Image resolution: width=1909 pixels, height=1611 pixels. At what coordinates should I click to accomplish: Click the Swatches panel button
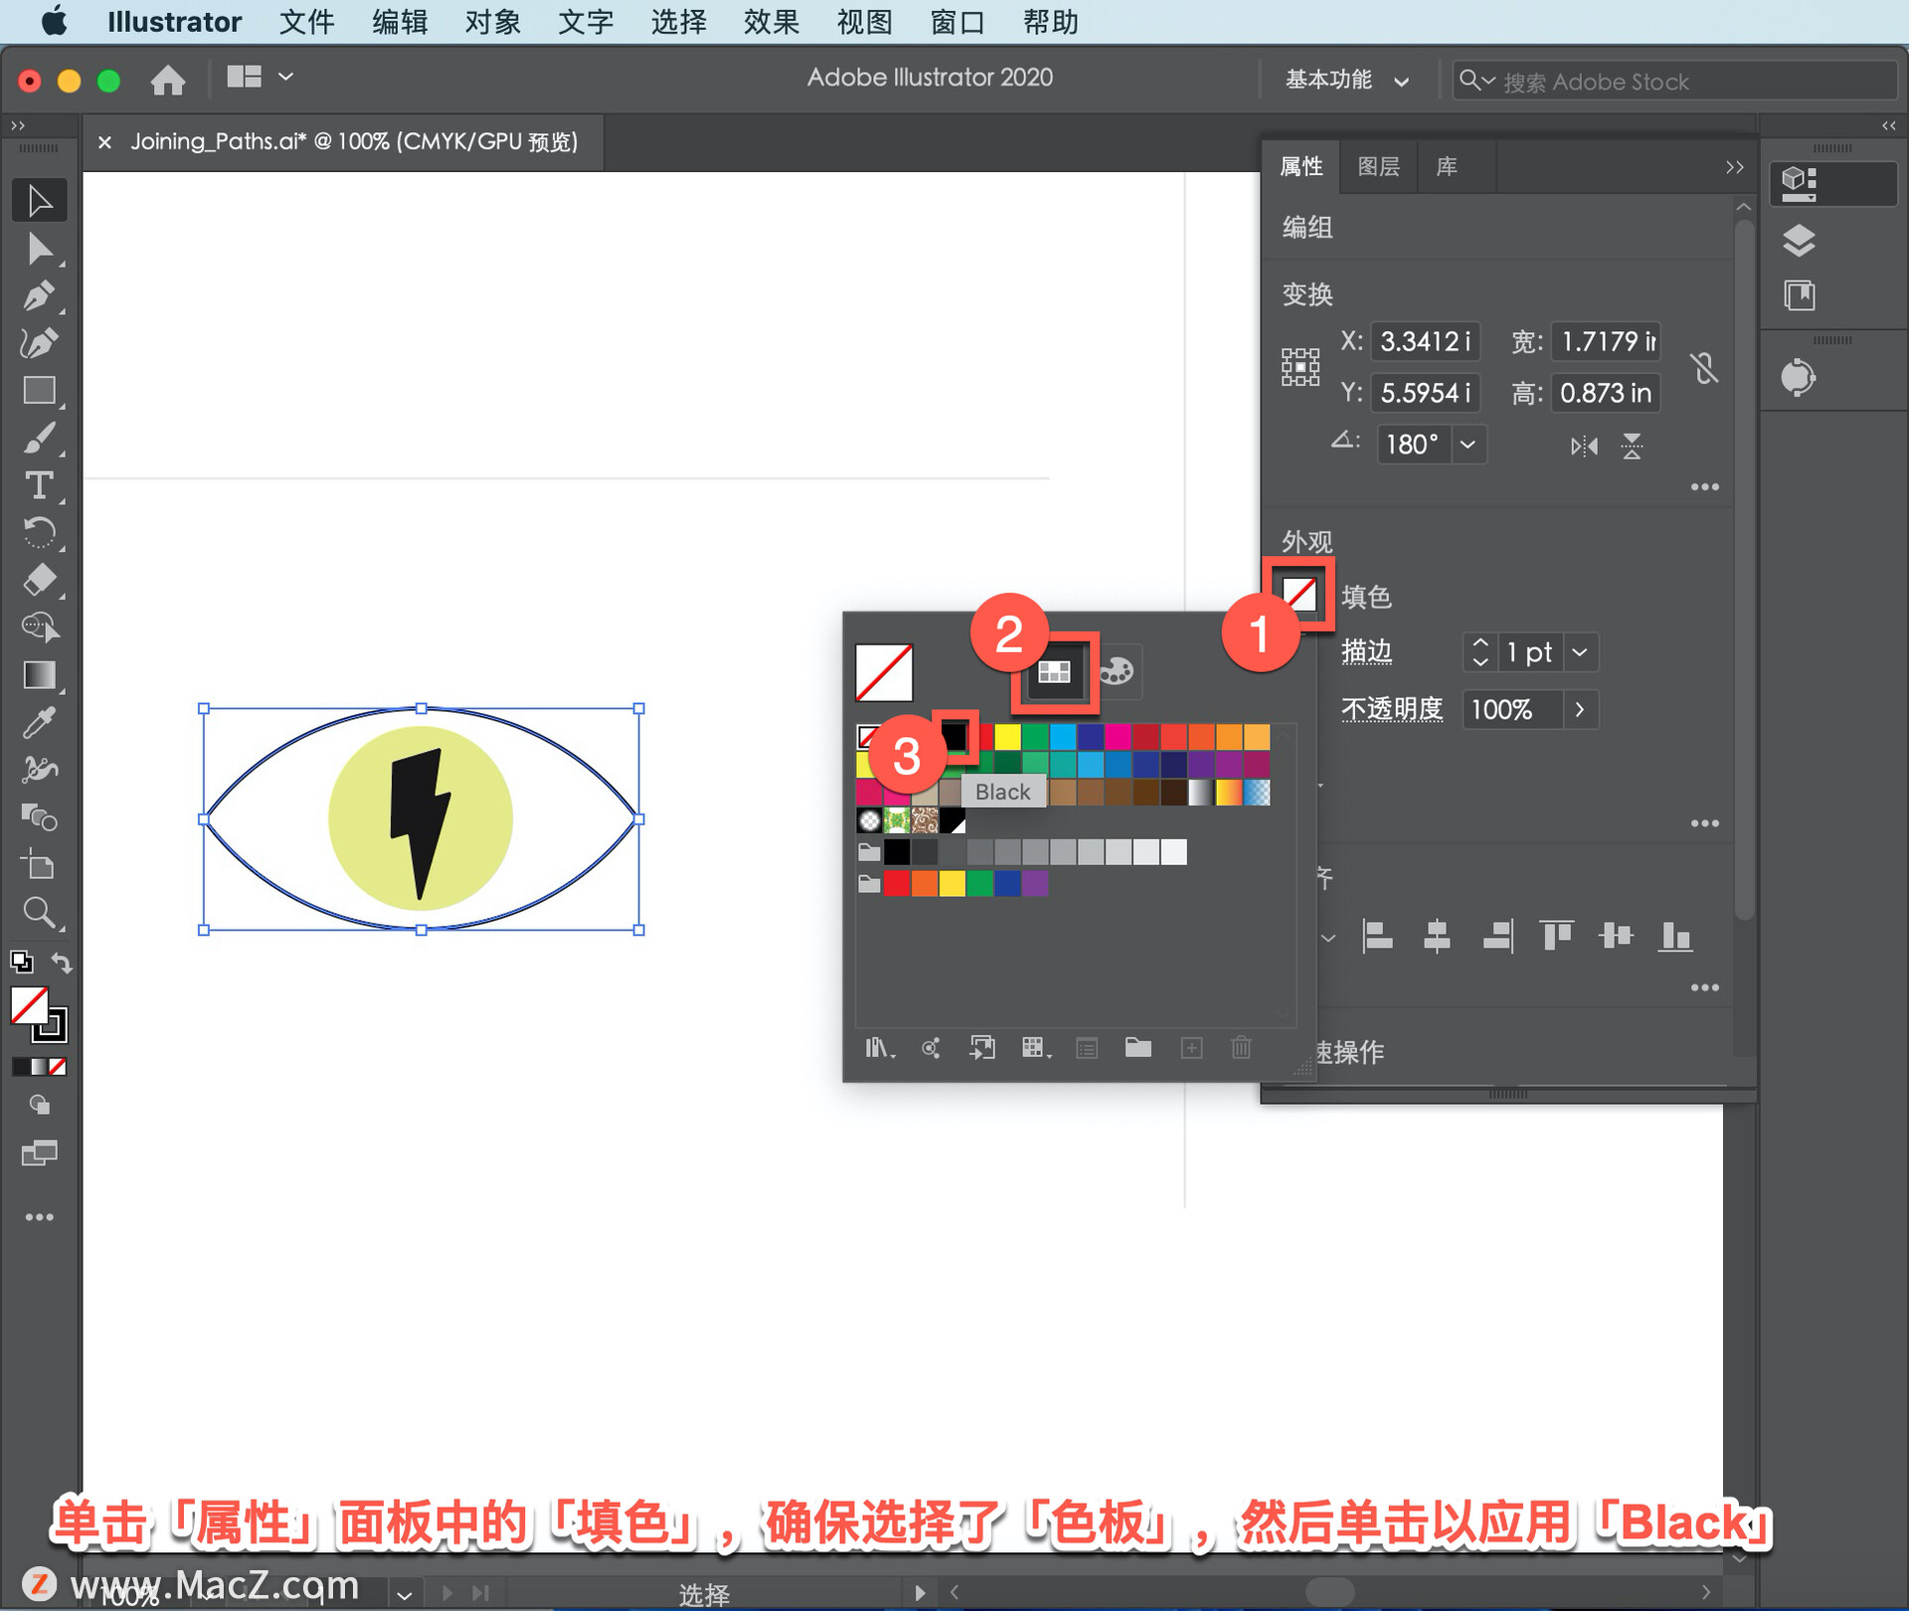(x=1054, y=672)
